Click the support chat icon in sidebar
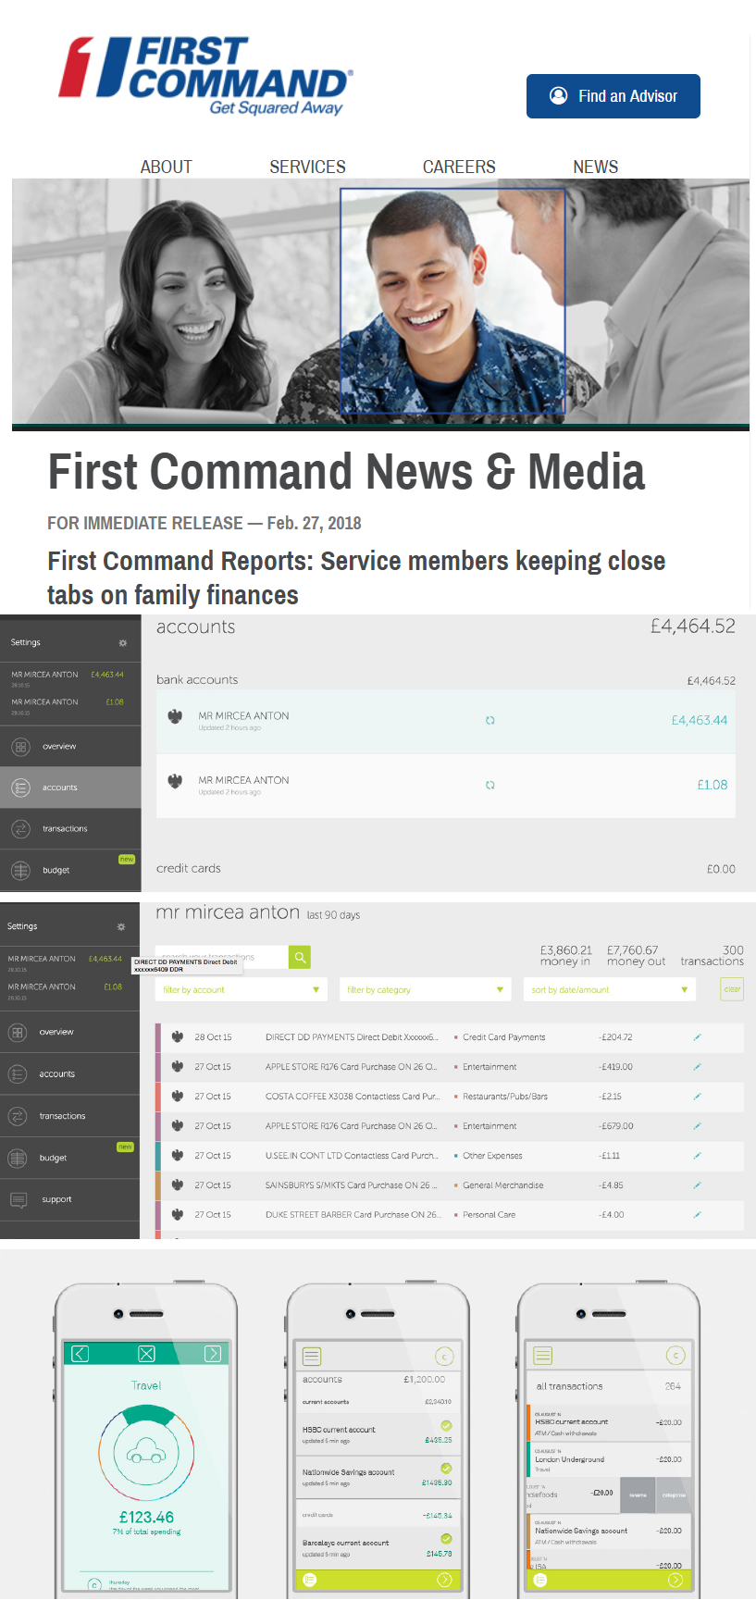Image resolution: width=756 pixels, height=1600 pixels. click(19, 1199)
